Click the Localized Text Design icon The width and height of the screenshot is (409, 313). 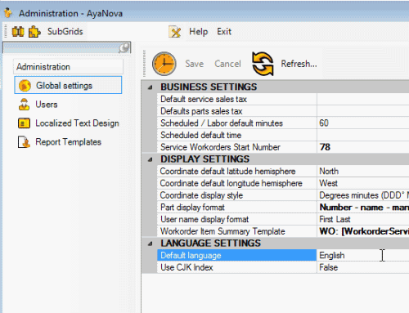tap(24, 123)
